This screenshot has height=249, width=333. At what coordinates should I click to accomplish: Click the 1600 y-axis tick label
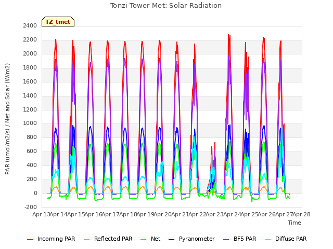[30, 82]
